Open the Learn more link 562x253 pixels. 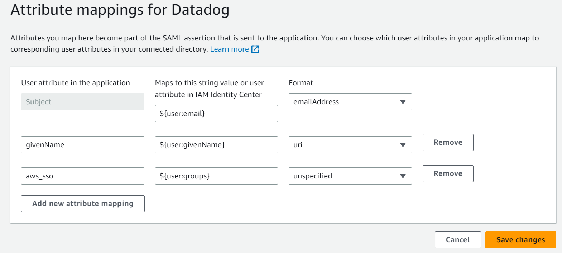[229, 49]
